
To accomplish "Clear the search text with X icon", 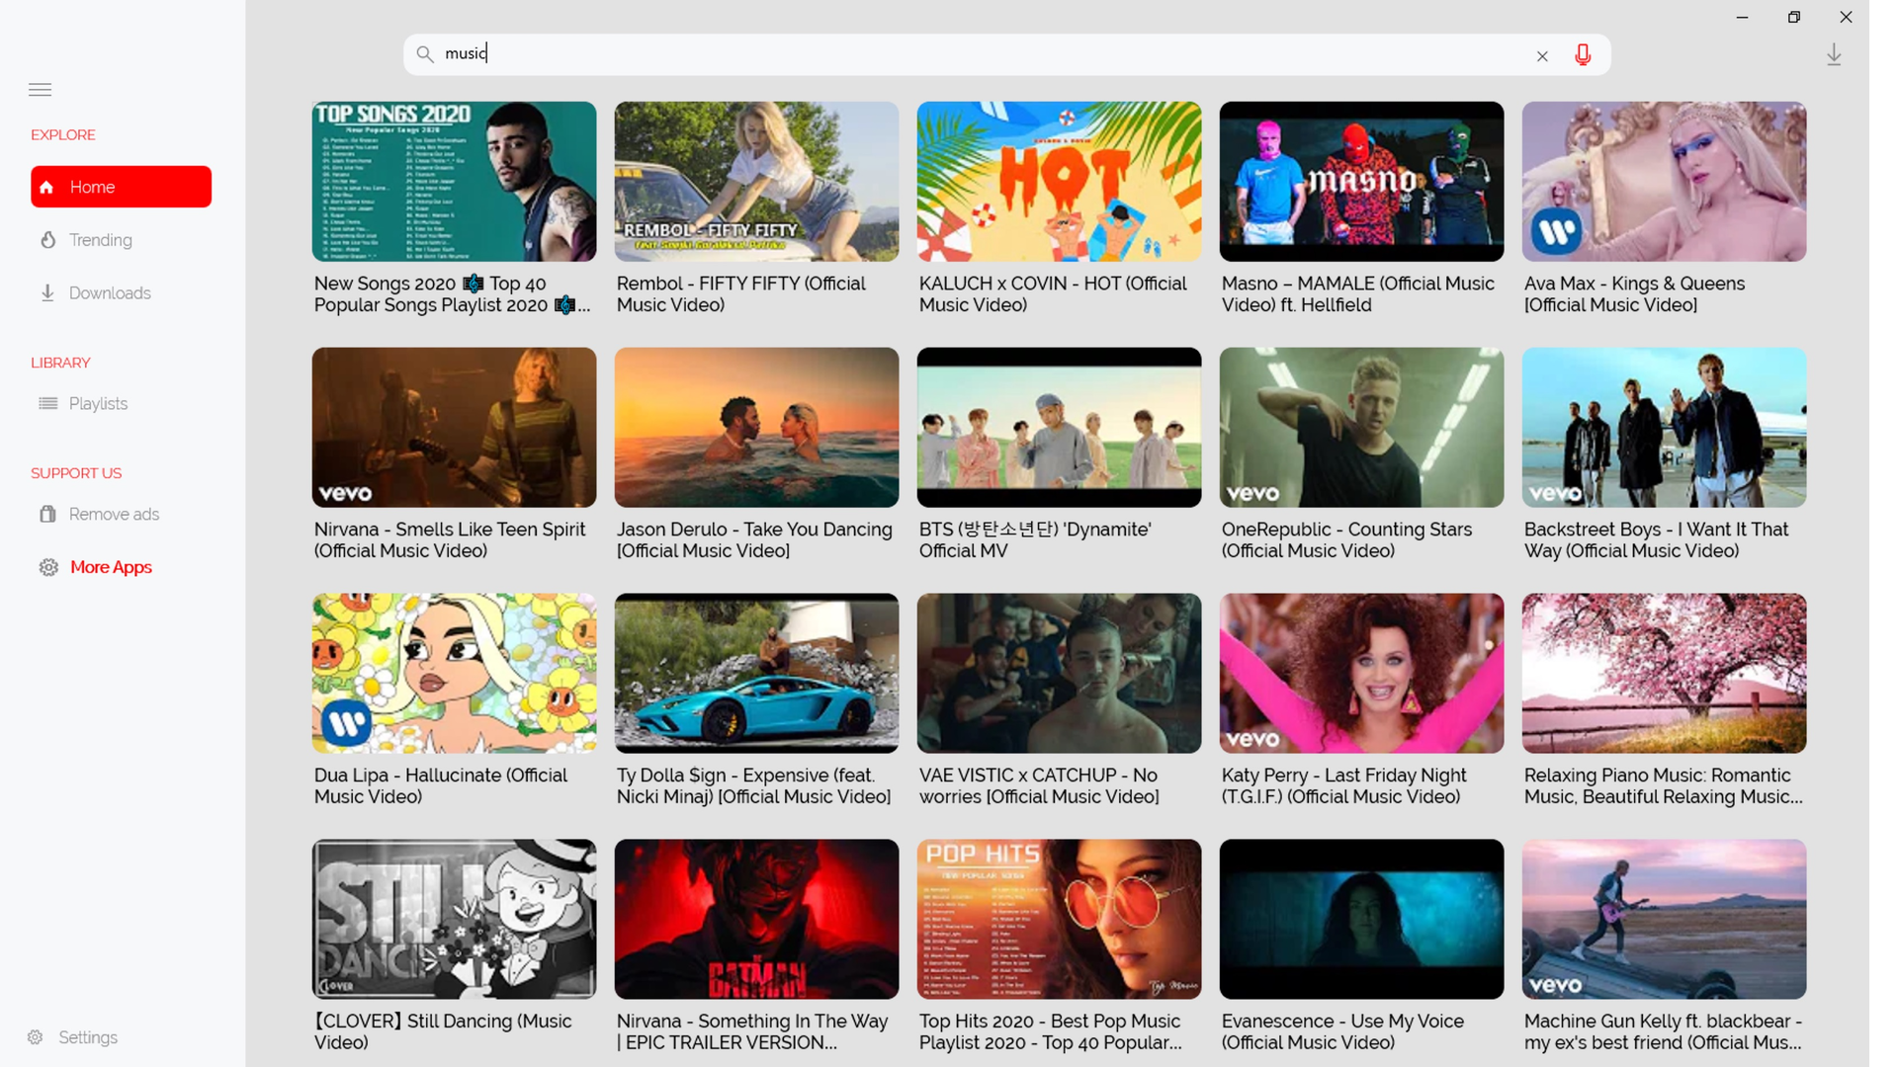I will (x=1542, y=56).
